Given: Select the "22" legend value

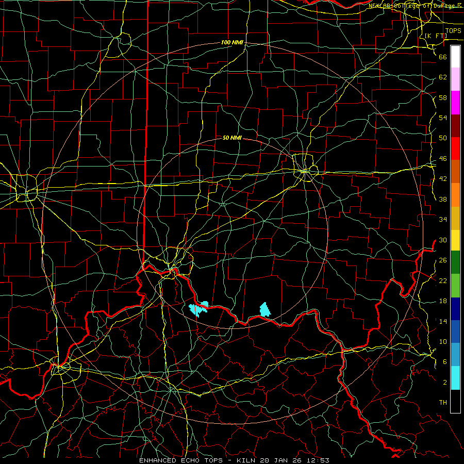Looking at the screenshot, I should (x=443, y=280).
